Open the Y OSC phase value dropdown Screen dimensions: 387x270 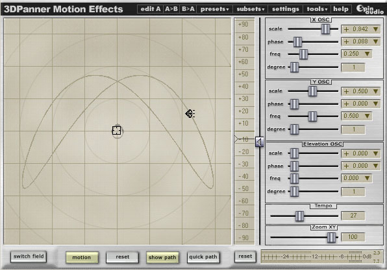[376, 104]
